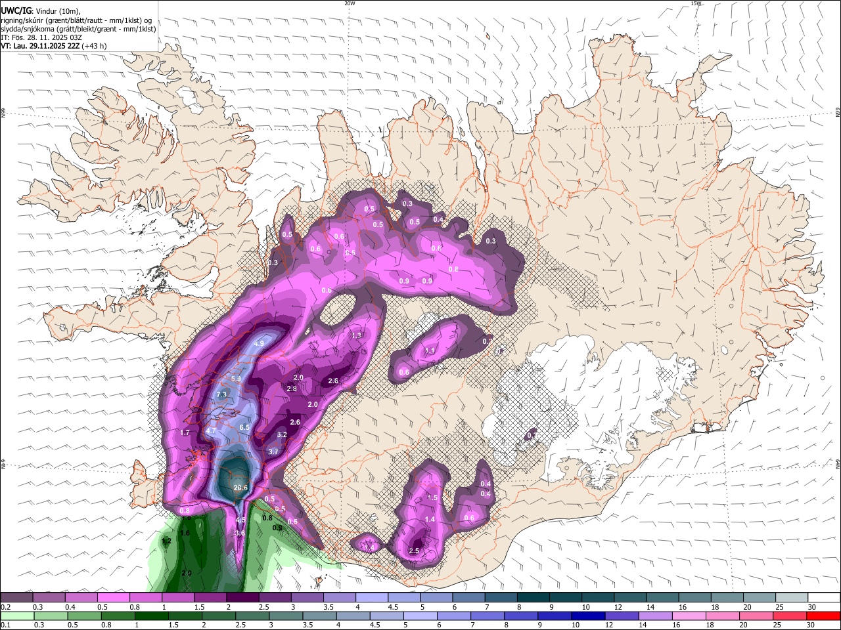Pick the bright pink top-row swatch between 0.5 and 0.8

click(113, 598)
